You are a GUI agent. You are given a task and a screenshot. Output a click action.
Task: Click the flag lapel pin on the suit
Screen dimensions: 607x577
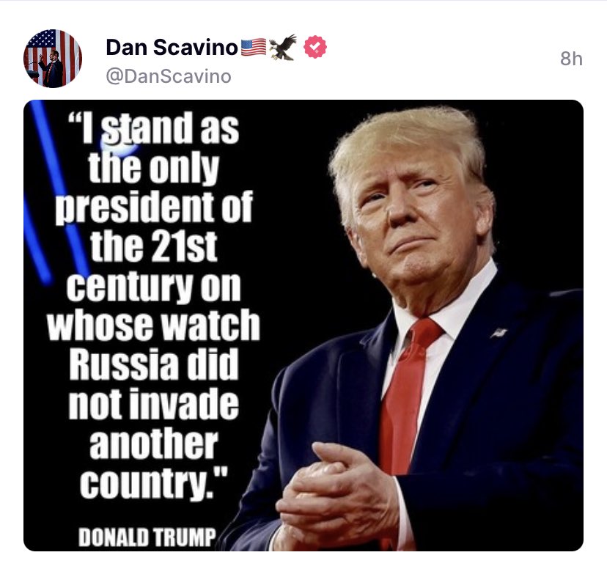pos(499,332)
